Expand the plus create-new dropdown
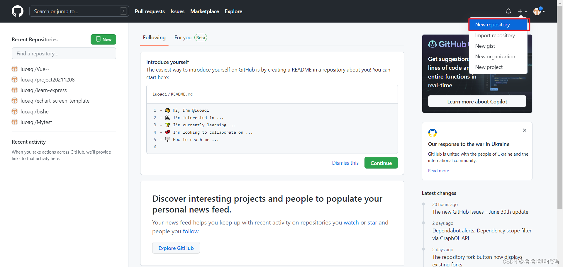This screenshot has height=267, width=563. [x=522, y=11]
